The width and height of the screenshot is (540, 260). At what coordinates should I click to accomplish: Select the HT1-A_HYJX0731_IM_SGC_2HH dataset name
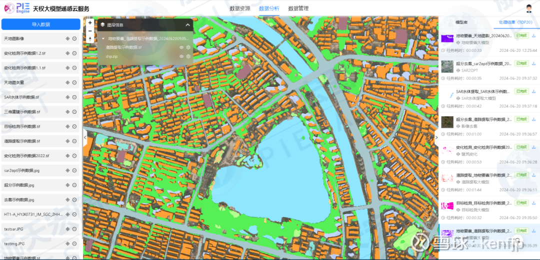33,214
